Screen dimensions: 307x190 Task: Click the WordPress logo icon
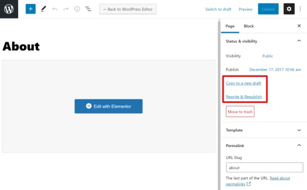click(9, 9)
